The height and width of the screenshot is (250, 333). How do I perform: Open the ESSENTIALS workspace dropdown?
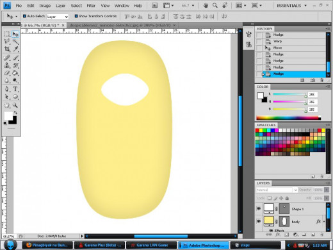click(x=292, y=6)
